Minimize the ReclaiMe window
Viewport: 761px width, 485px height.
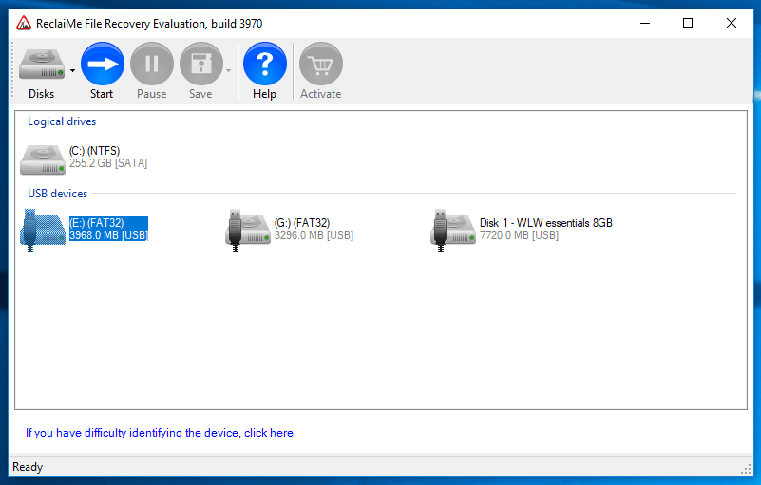(x=645, y=24)
